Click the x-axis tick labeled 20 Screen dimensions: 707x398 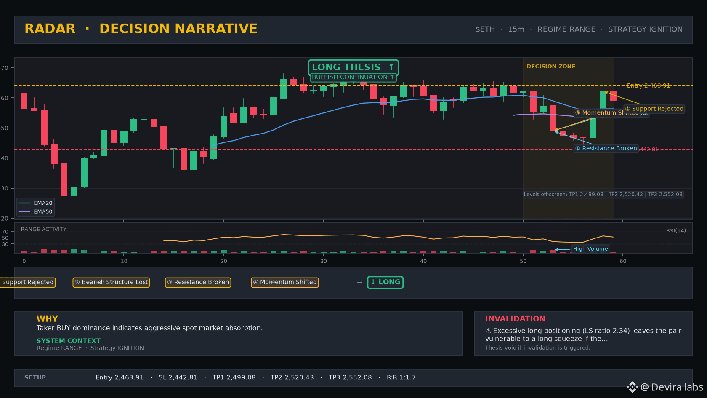[223, 261]
